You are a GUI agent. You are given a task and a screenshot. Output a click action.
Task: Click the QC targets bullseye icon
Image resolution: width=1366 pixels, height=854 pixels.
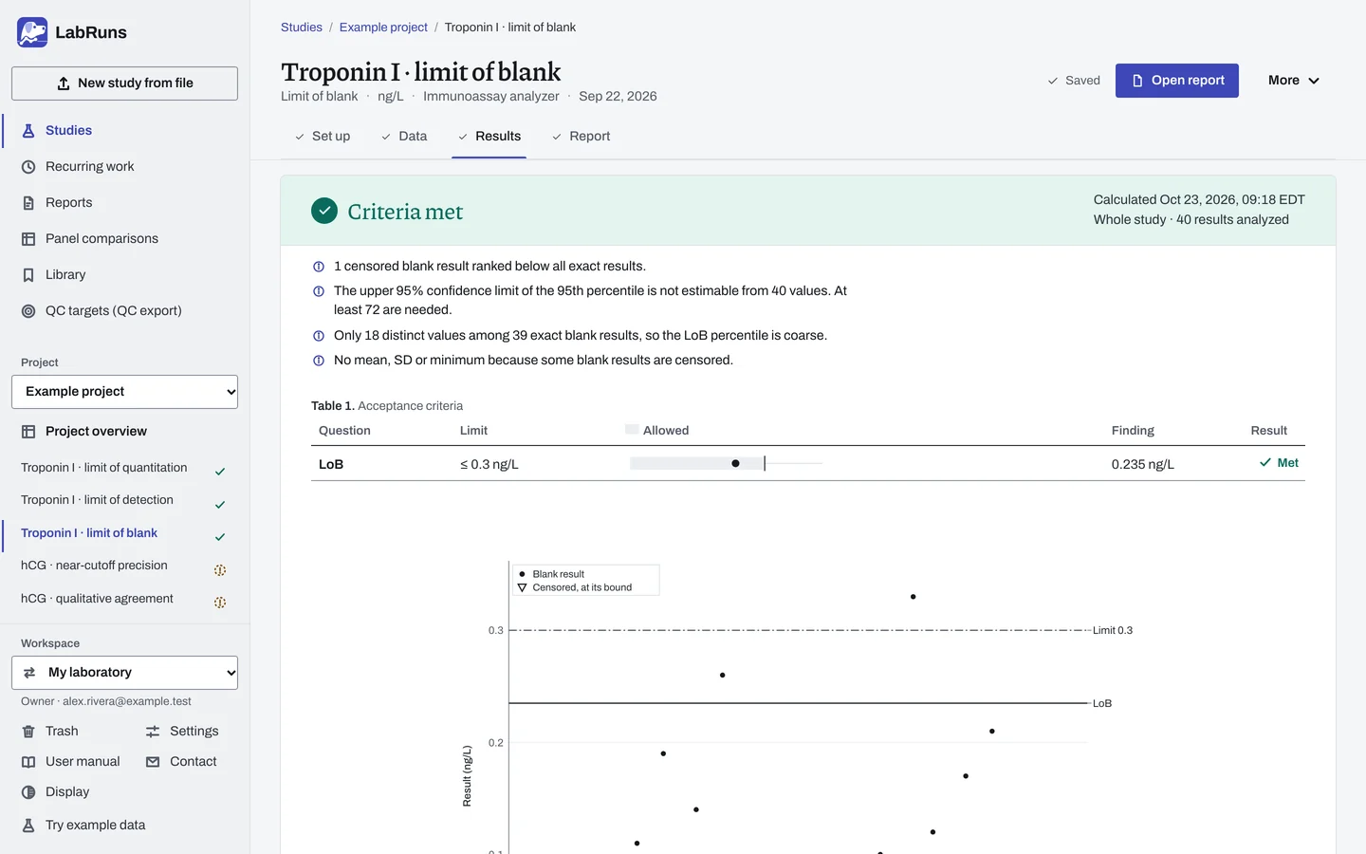28,311
